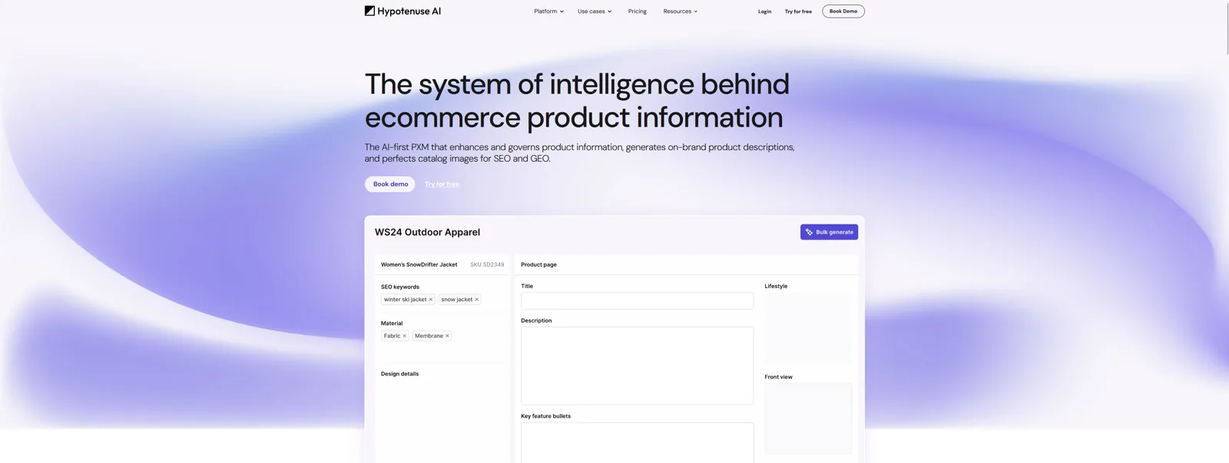1229x463 pixels.
Task: Click the Hypotenuse AI logo icon
Action: click(369, 11)
